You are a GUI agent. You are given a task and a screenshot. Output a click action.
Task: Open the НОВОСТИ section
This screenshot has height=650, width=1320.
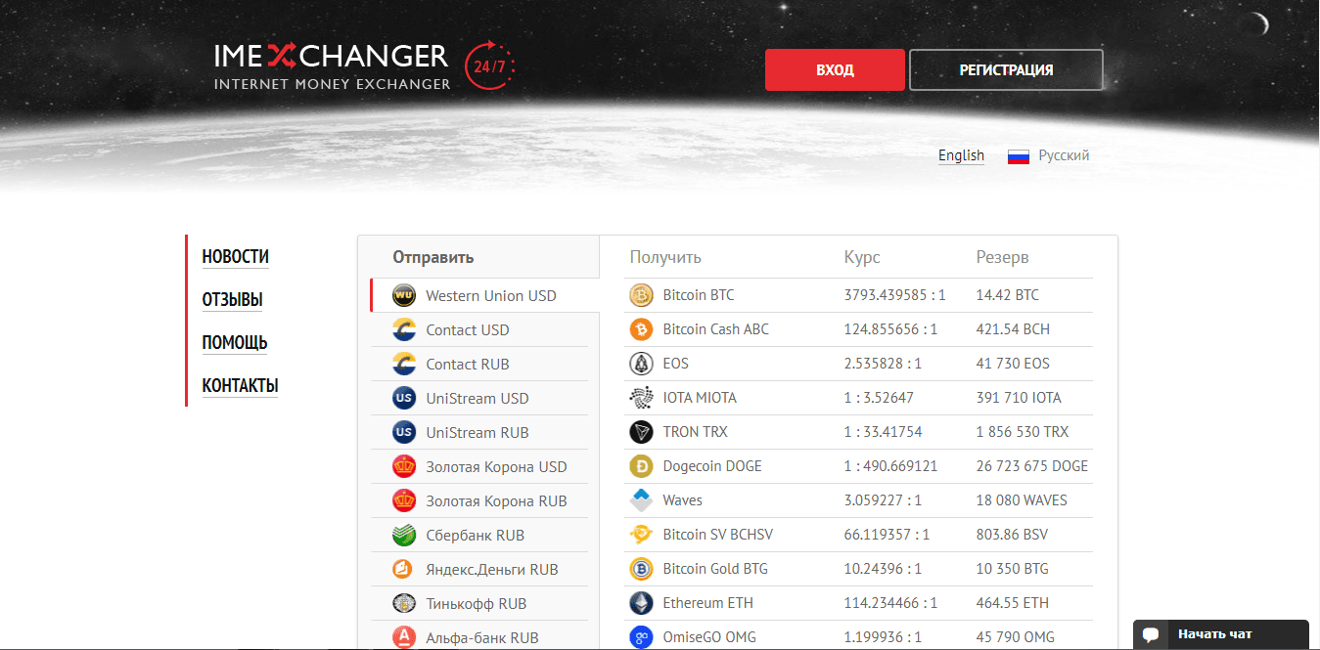tap(235, 256)
